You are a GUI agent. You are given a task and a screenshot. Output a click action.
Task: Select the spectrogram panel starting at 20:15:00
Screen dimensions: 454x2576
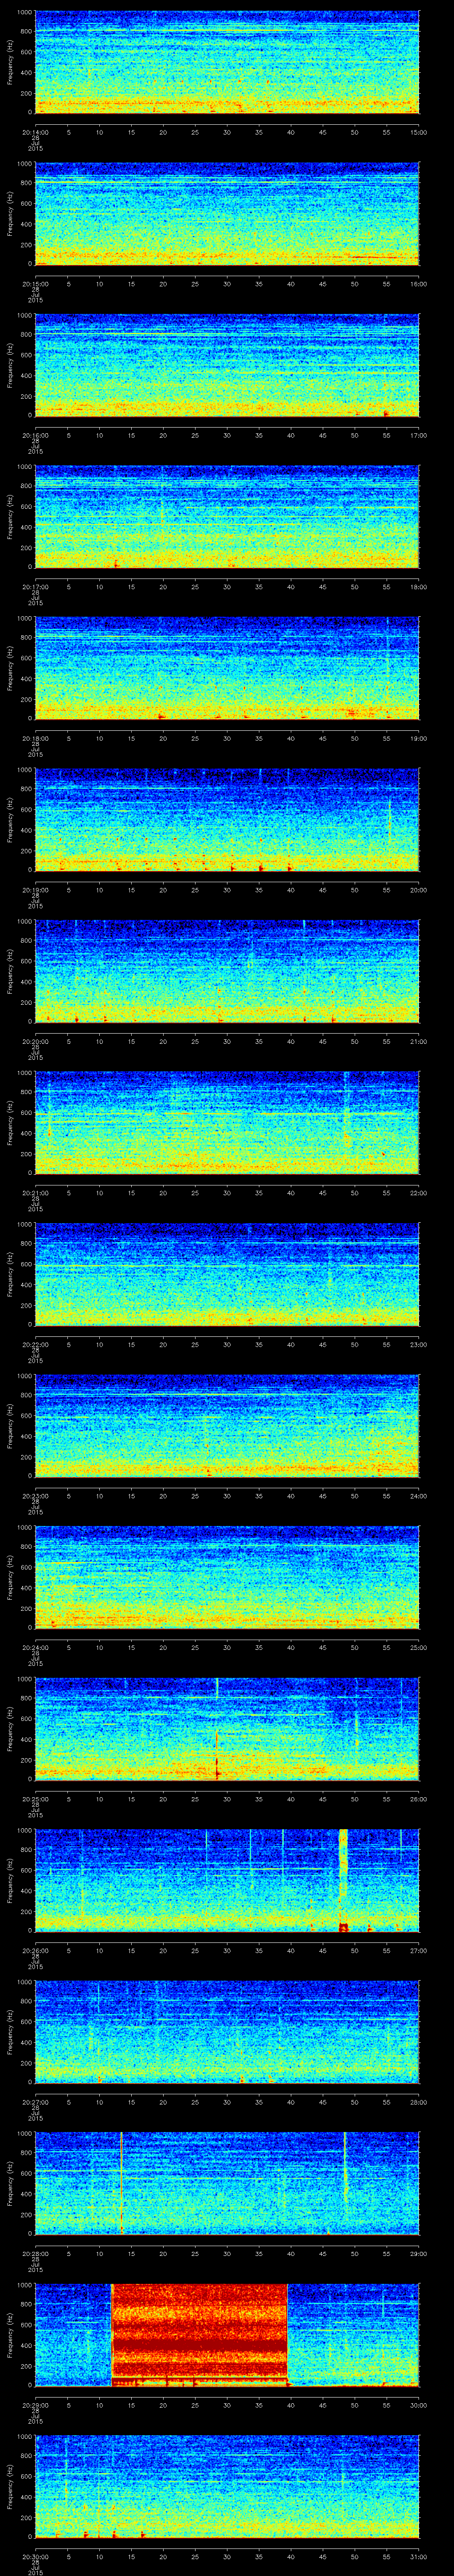point(227,213)
